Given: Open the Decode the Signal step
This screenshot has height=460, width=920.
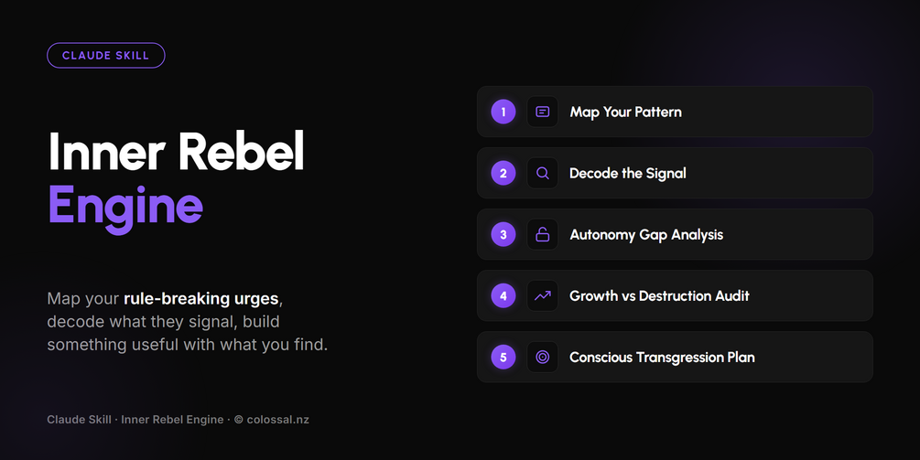Looking at the screenshot, I should click(675, 173).
